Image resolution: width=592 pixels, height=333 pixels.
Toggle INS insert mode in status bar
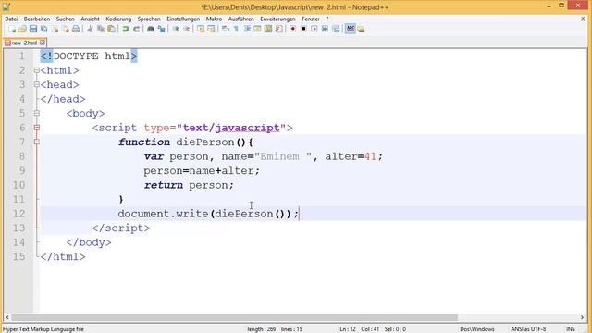click(571, 329)
